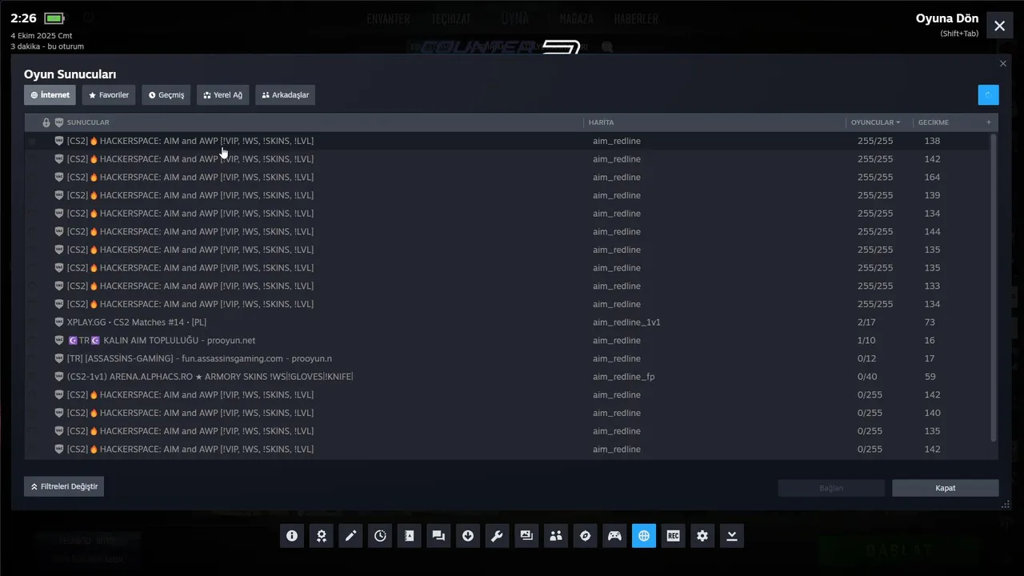
Task: Click the server list vertical scrollbar
Action: [994, 288]
